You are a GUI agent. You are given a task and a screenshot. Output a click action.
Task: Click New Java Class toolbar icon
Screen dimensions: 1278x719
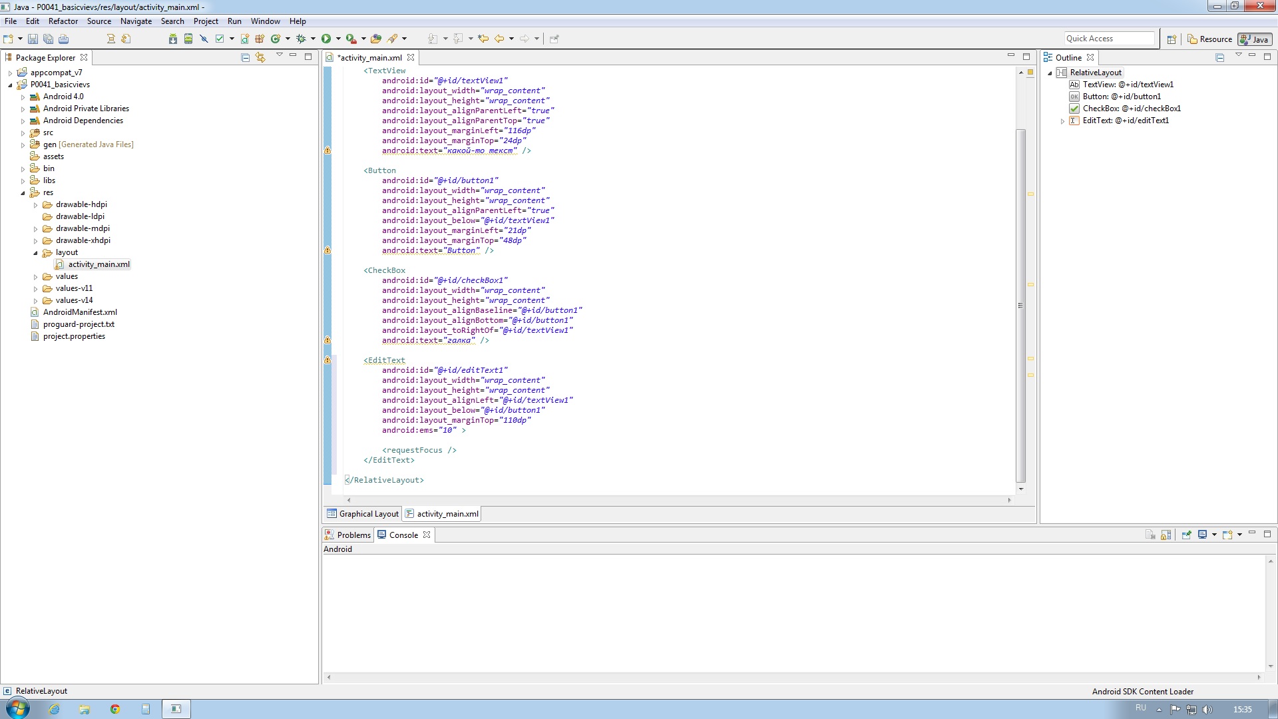[x=276, y=39]
